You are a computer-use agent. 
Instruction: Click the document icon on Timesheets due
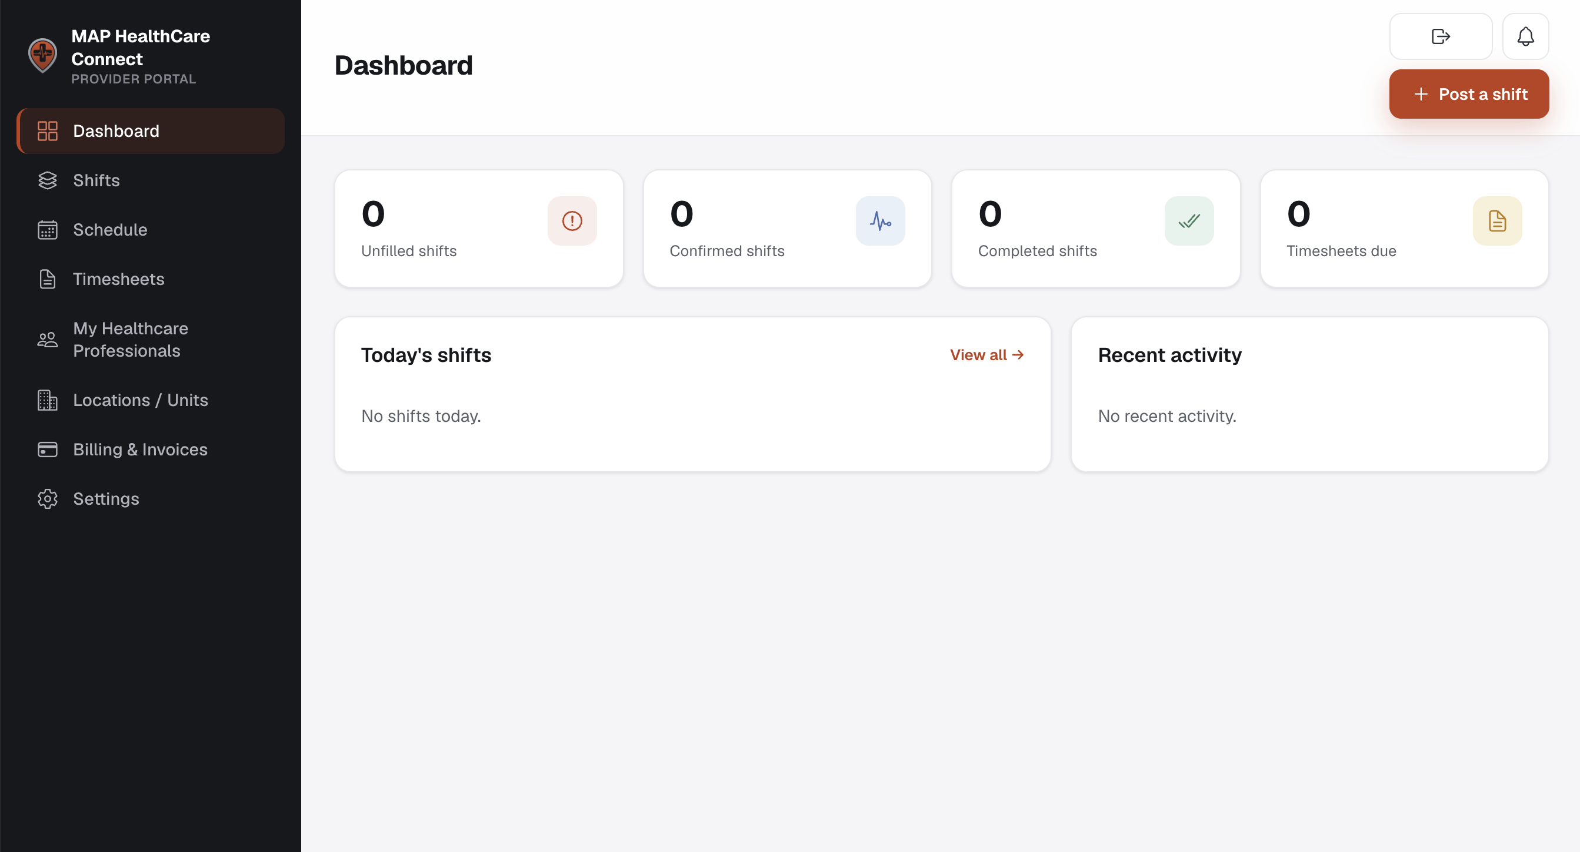point(1497,221)
